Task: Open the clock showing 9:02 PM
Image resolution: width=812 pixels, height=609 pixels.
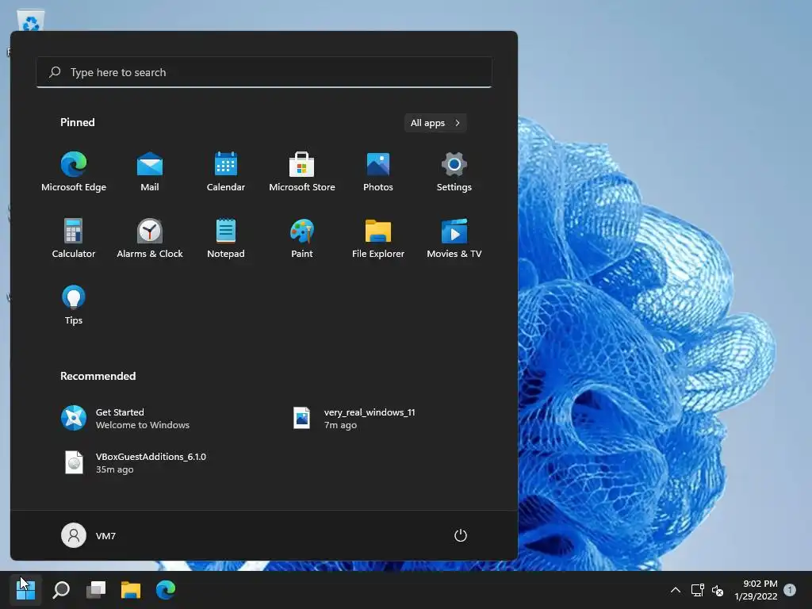Action: click(x=756, y=590)
